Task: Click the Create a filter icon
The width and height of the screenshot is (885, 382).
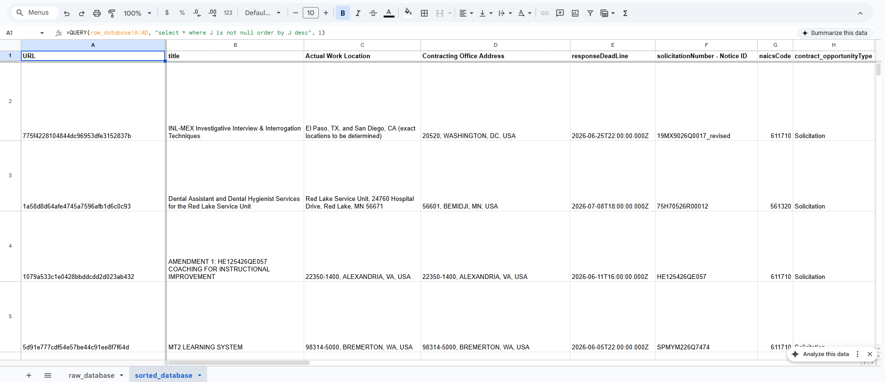Action: pyautogui.click(x=590, y=13)
